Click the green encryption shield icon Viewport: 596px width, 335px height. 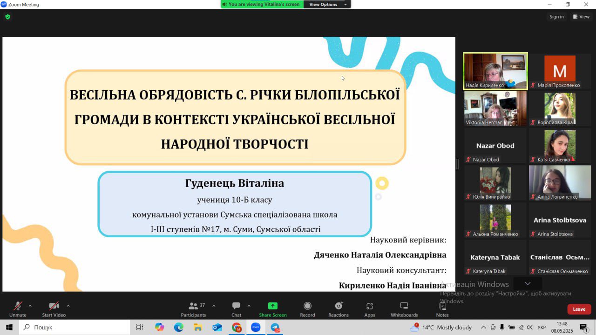tap(7, 17)
